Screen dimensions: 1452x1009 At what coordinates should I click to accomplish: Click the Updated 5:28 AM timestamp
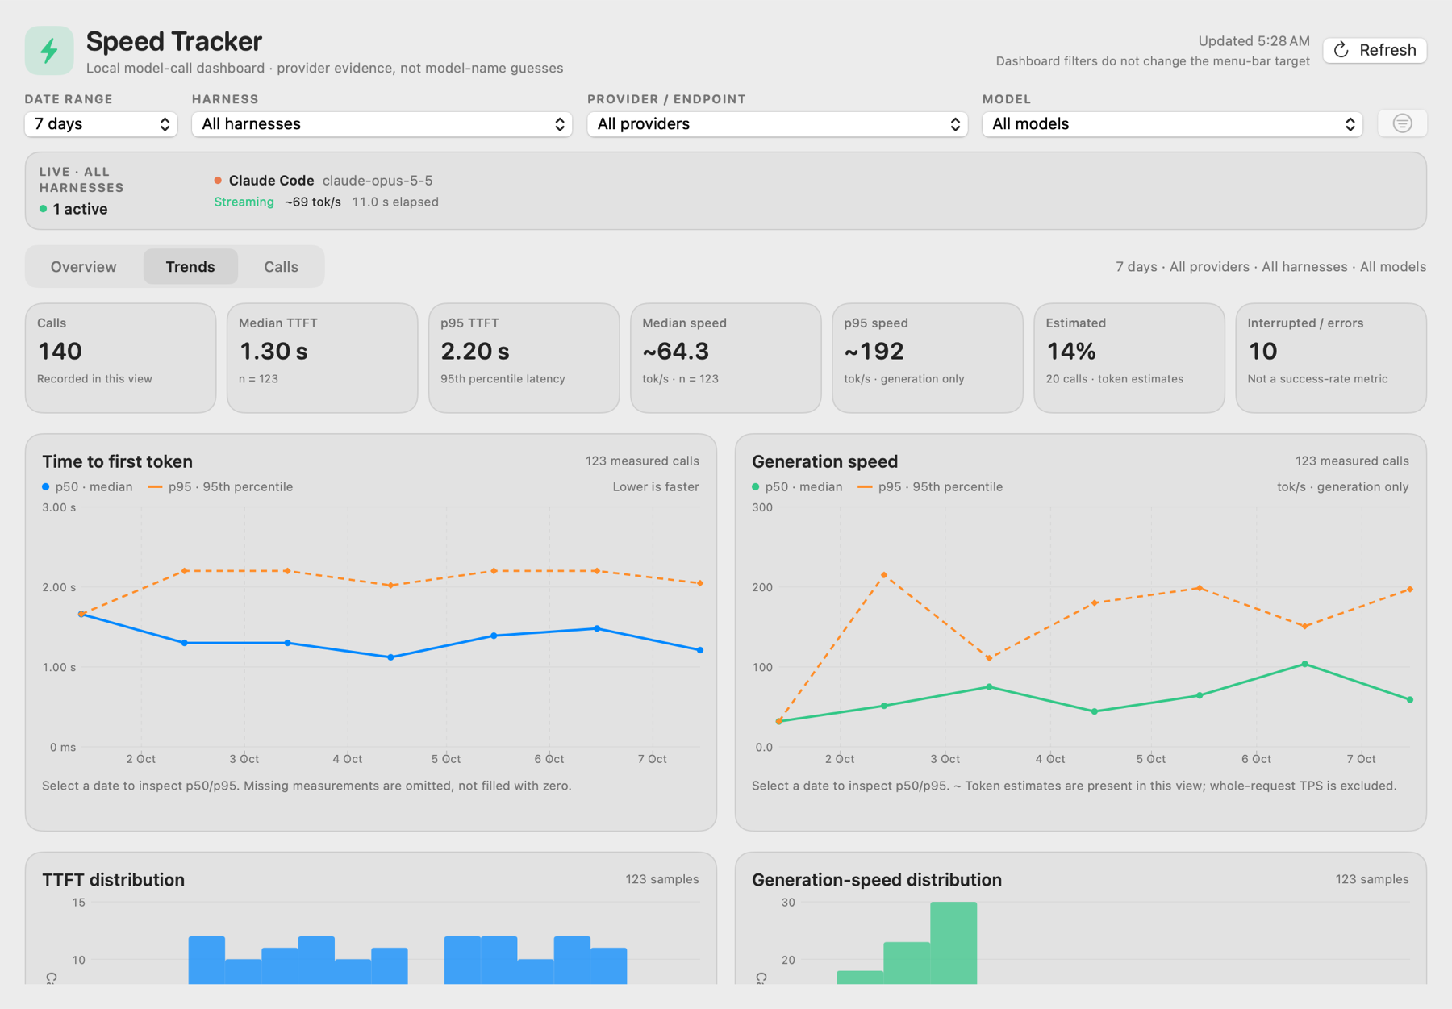click(x=1254, y=41)
